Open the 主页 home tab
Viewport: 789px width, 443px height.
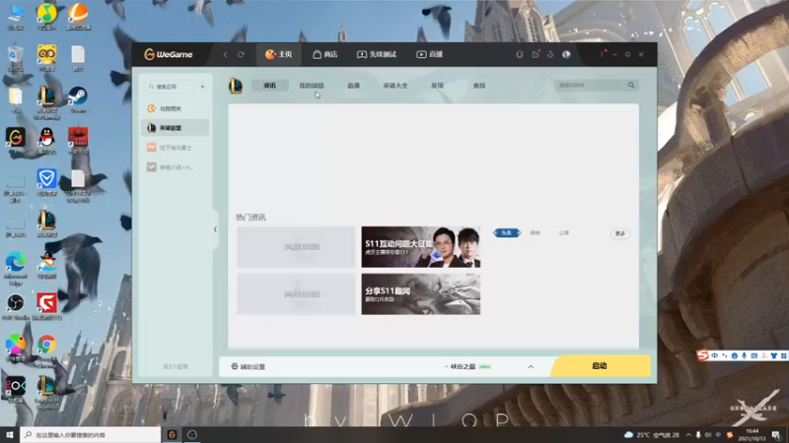coord(279,54)
